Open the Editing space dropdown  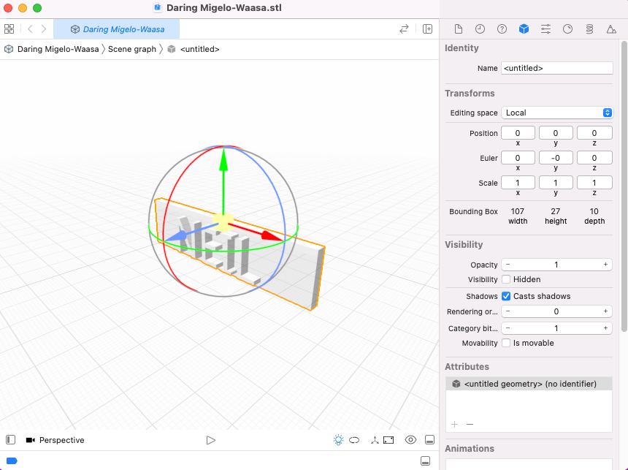(x=557, y=113)
